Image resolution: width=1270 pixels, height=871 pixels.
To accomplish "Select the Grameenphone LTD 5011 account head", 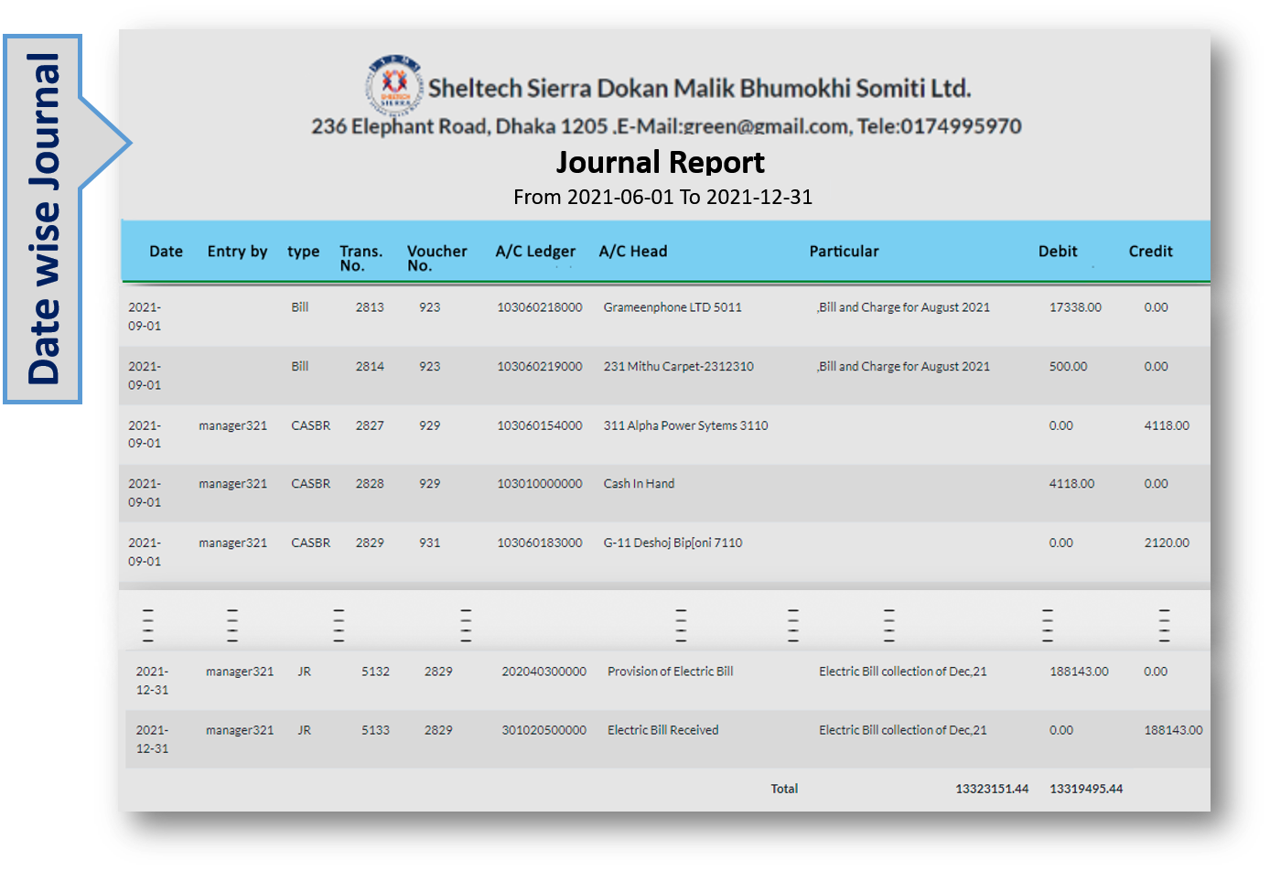I will (673, 307).
